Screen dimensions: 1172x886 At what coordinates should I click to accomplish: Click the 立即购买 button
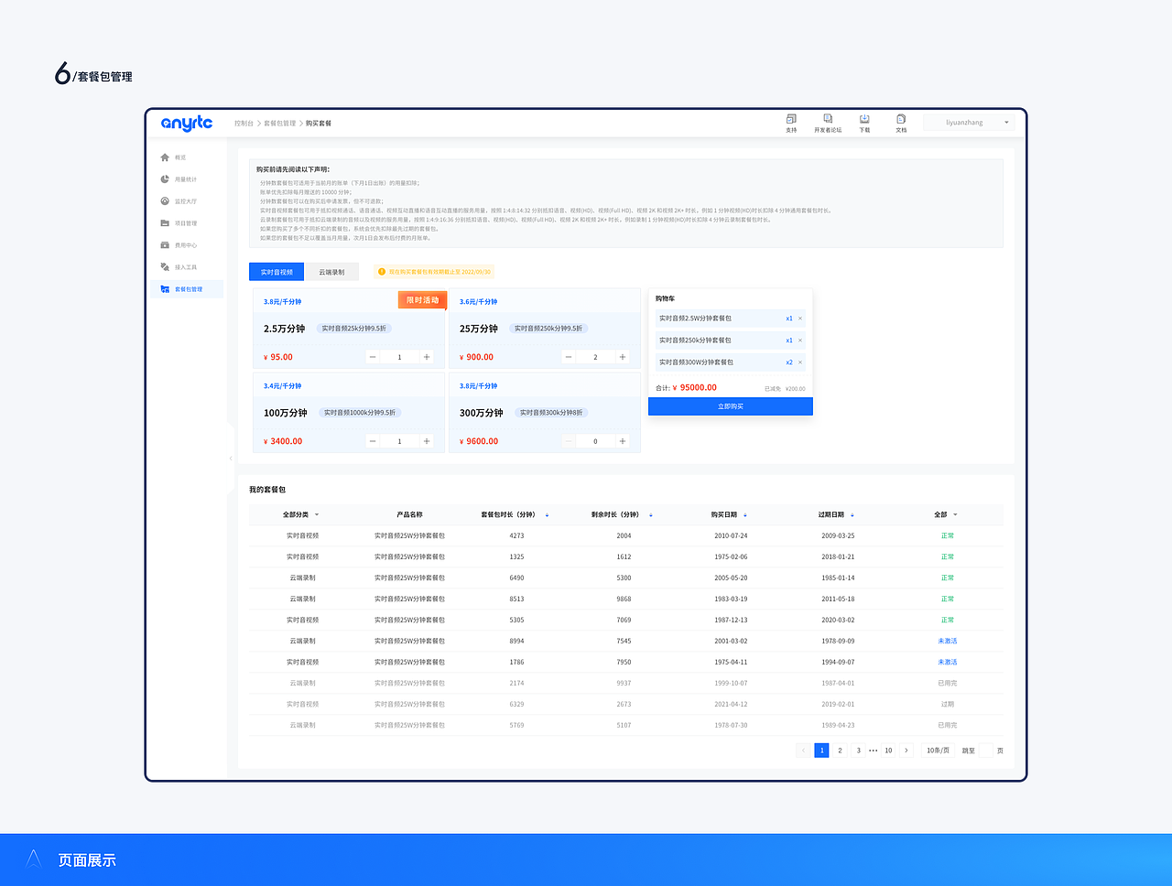pyautogui.click(x=731, y=406)
